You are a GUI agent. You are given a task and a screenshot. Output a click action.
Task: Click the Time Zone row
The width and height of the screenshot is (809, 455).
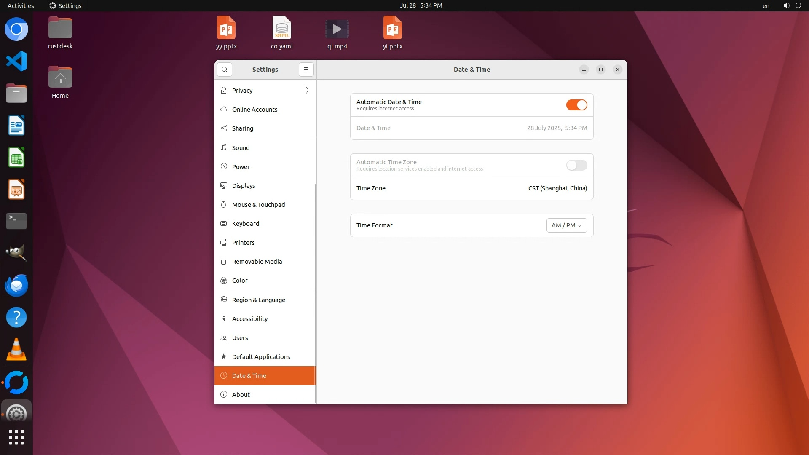(x=471, y=188)
